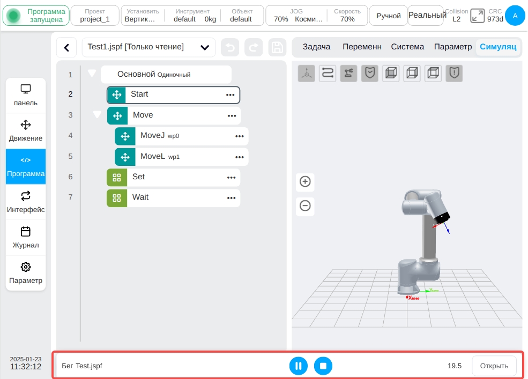
Task: Click the CRC 973d checksum
Action: [495, 16]
